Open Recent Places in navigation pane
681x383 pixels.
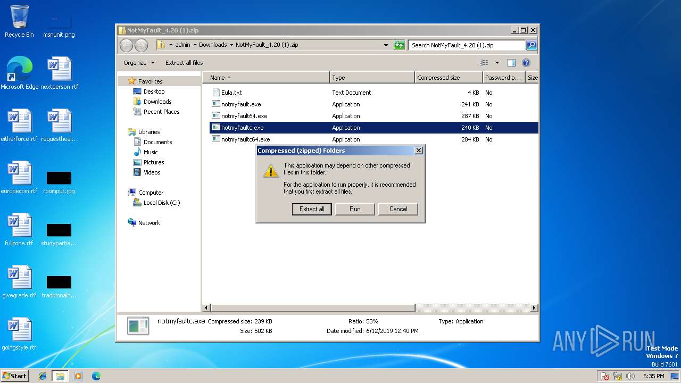(x=161, y=112)
